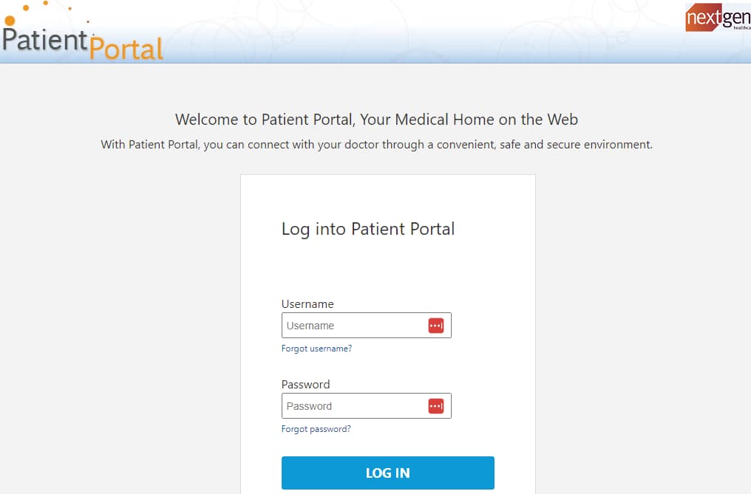
Task: Open the Forgot username? link
Action: tap(316, 349)
